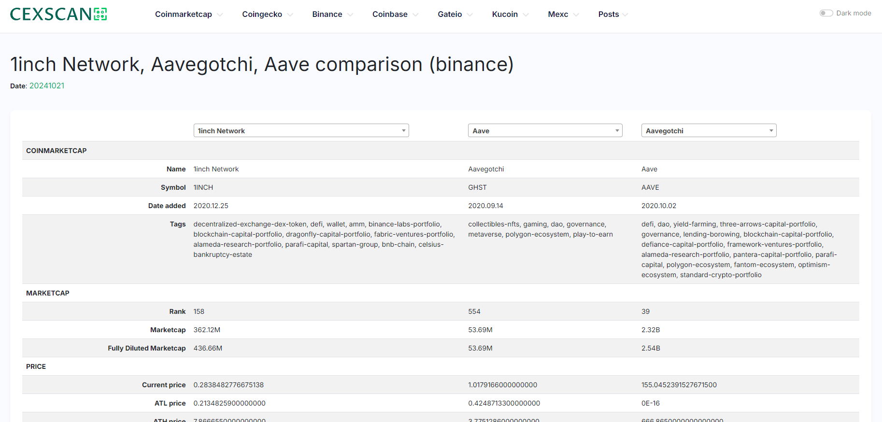Image resolution: width=882 pixels, height=422 pixels.
Task: Click the marketcap value 362.12M
Action: (207, 330)
